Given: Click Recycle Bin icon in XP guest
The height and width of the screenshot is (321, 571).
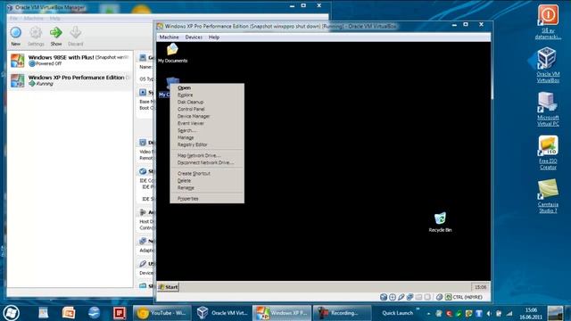Looking at the screenshot, I should pos(440,222).
